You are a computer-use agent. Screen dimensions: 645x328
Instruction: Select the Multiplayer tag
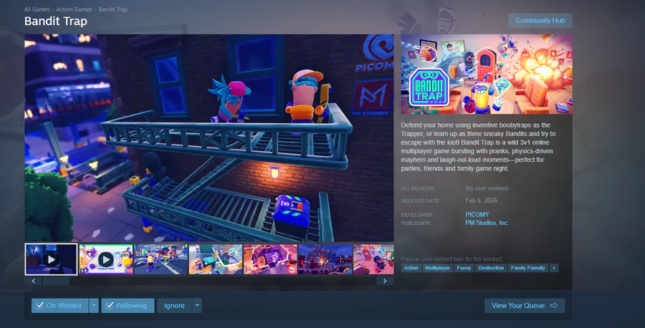click(x=438, y=268)
